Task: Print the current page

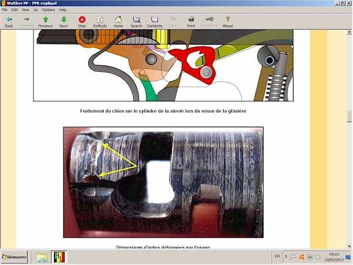Action: (x=191, y=22)
